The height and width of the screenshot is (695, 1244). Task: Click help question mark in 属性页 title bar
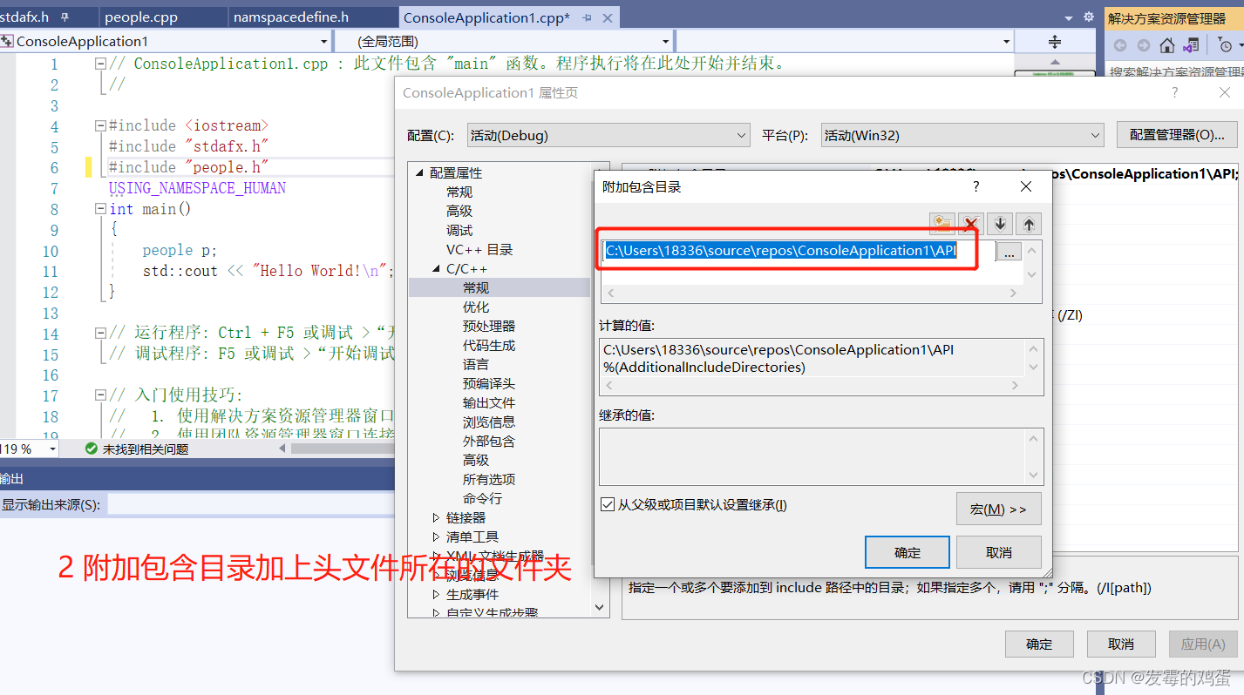(1175, 92)
